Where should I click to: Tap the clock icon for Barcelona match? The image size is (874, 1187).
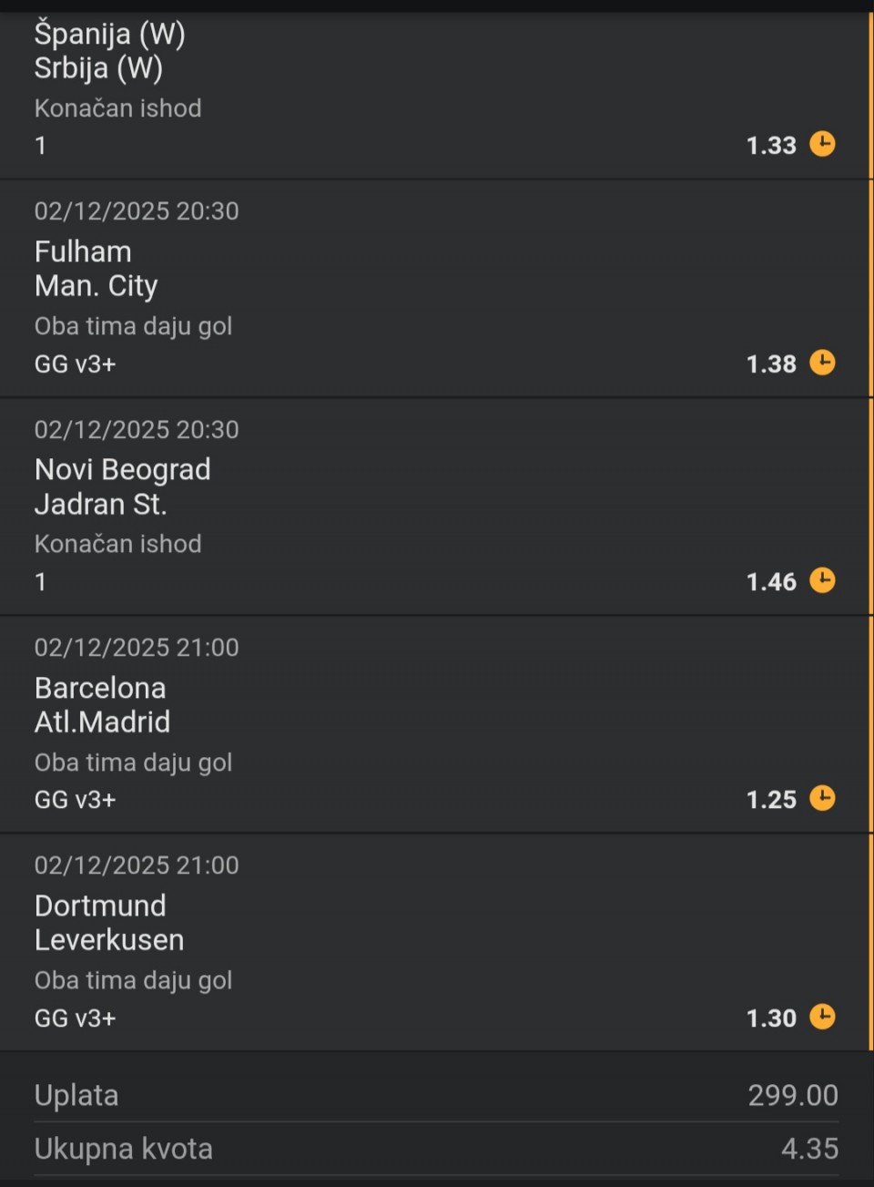(822, 798)
